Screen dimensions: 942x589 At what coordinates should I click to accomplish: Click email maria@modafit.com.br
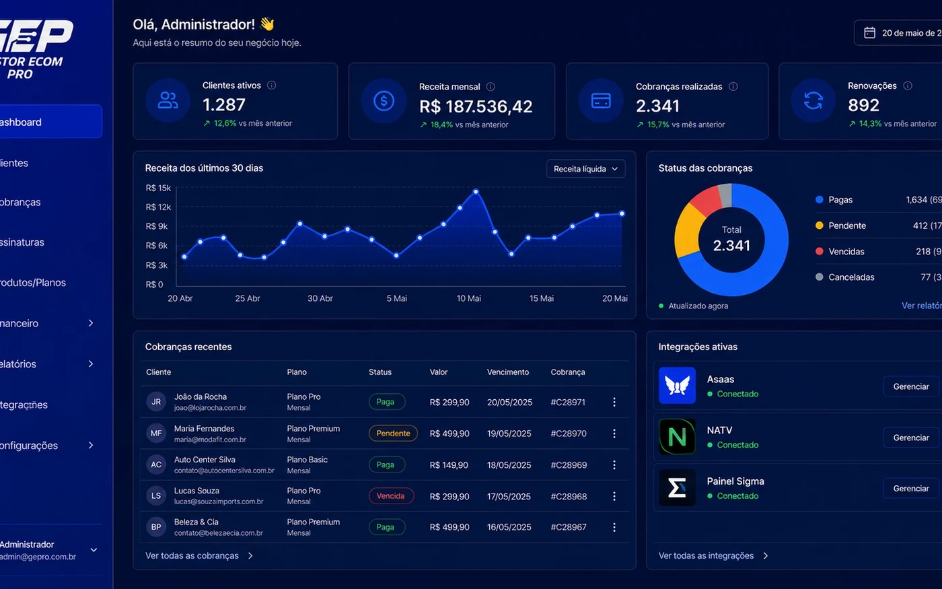[210, 440]
